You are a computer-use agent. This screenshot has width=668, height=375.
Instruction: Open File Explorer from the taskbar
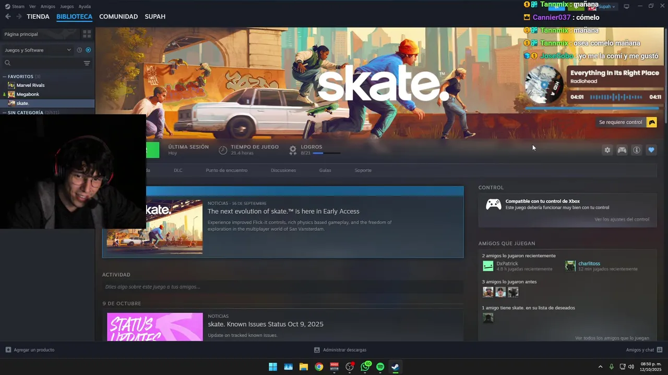tap(303, 367)
